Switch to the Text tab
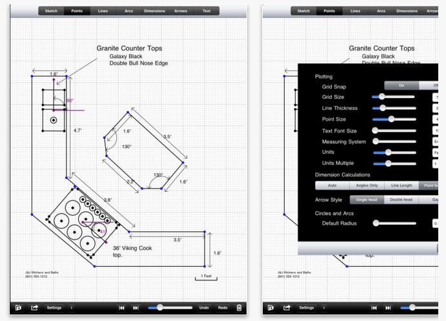Image resolution: width=446 pixels, height=321 pixels. point(206,11)
